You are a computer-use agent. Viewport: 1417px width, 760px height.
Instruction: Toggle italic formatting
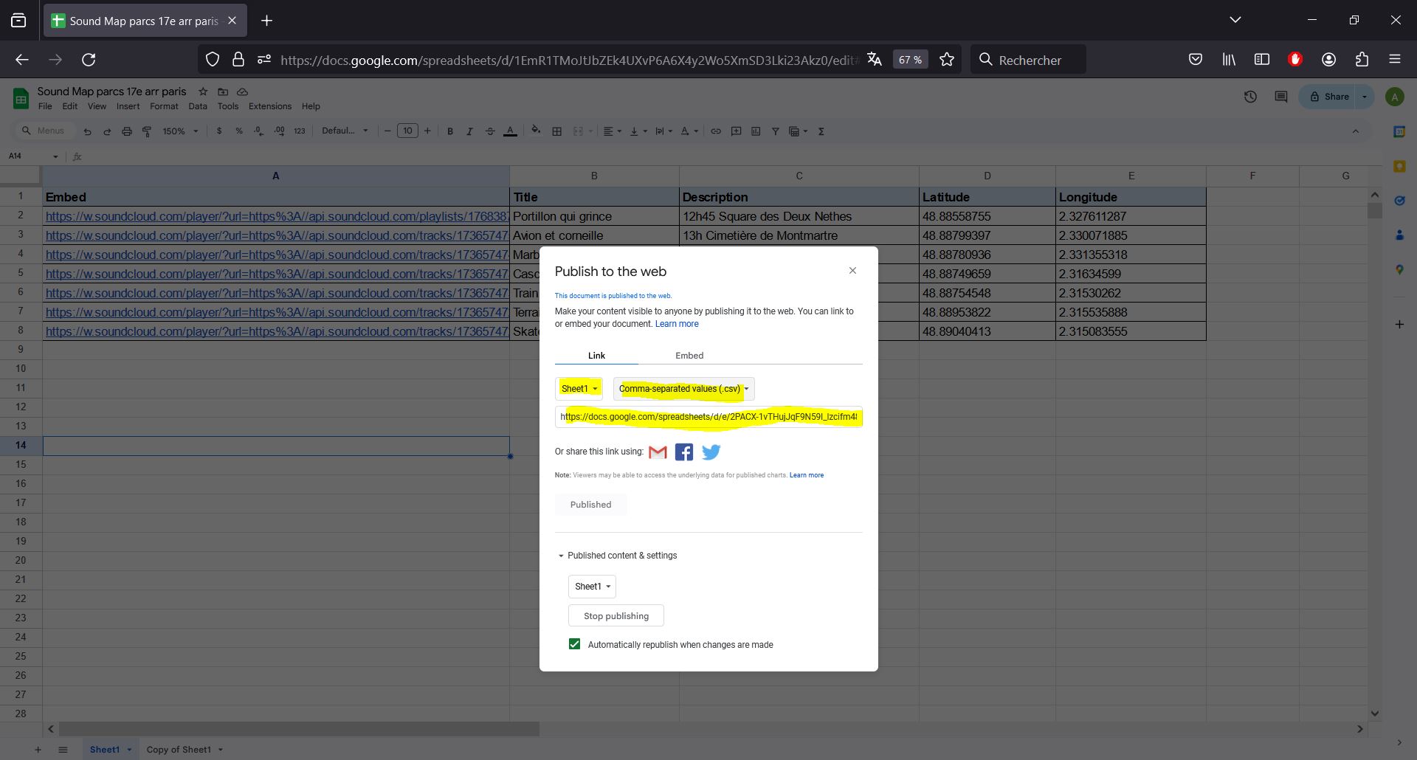(469, 131)
